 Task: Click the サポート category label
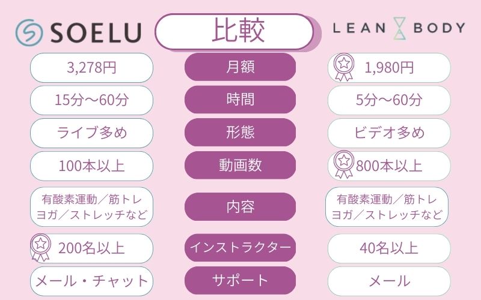tap(240, 280)
